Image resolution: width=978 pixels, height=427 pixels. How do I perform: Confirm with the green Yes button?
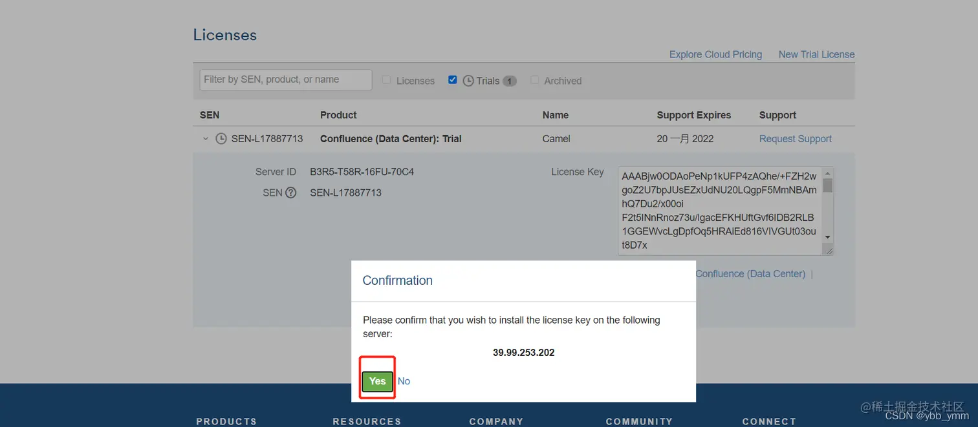[378, 381]
